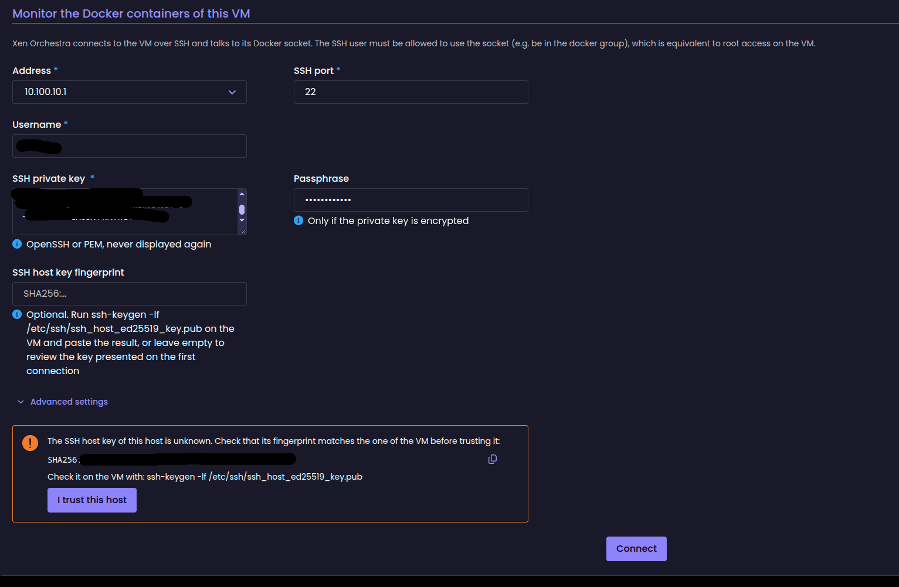Trust the host with 'I trust this host'
Image resolution: width=899 pixels, height=587 pixels.
click(x=92, y=500)
